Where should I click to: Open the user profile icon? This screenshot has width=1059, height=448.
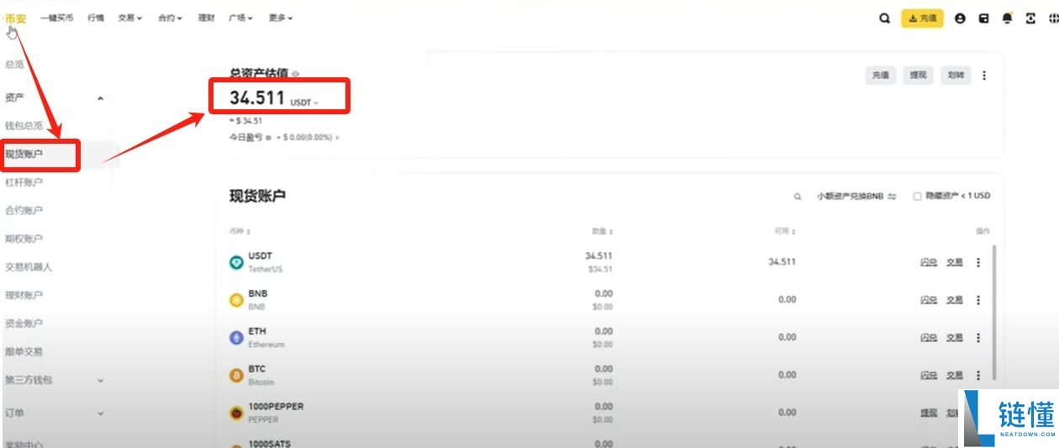(960, 18)
